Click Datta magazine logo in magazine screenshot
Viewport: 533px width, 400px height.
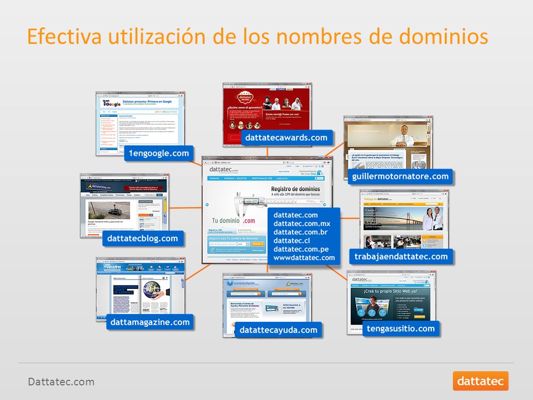click(112, 266)
